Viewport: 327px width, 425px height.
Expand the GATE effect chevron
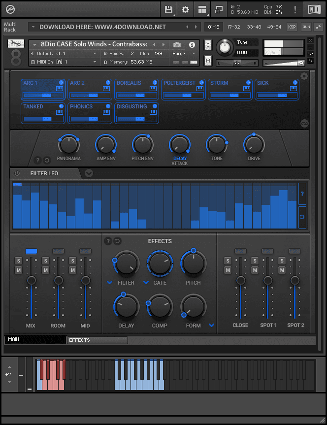146,282
